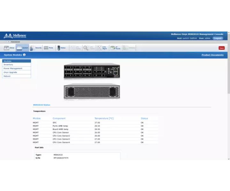Click the Temperature [°C] column header
Image resolution: width=230 pixels, height=191 pixels.
[x=104, y=118]
